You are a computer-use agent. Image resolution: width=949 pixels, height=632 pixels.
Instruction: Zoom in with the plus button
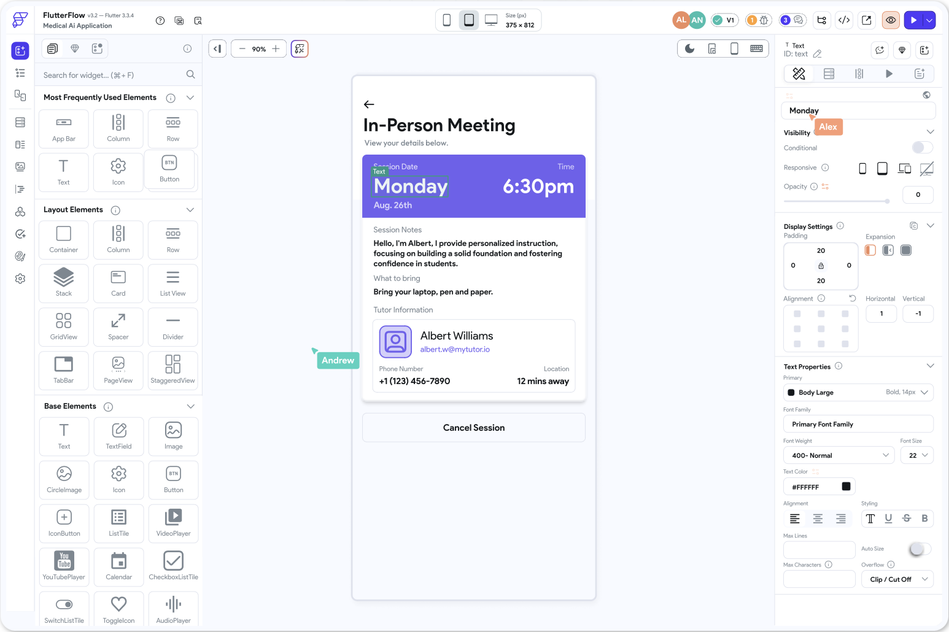(x=276, y=49)
